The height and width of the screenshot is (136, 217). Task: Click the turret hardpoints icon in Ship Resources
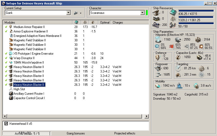(x=156, y=13)
